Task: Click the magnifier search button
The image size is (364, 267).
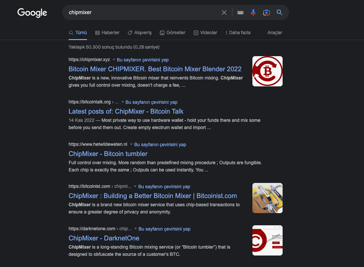Action: click(280, 12)
